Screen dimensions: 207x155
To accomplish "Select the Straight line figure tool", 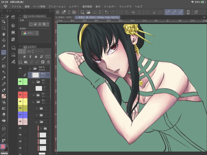I will point(4,135).
